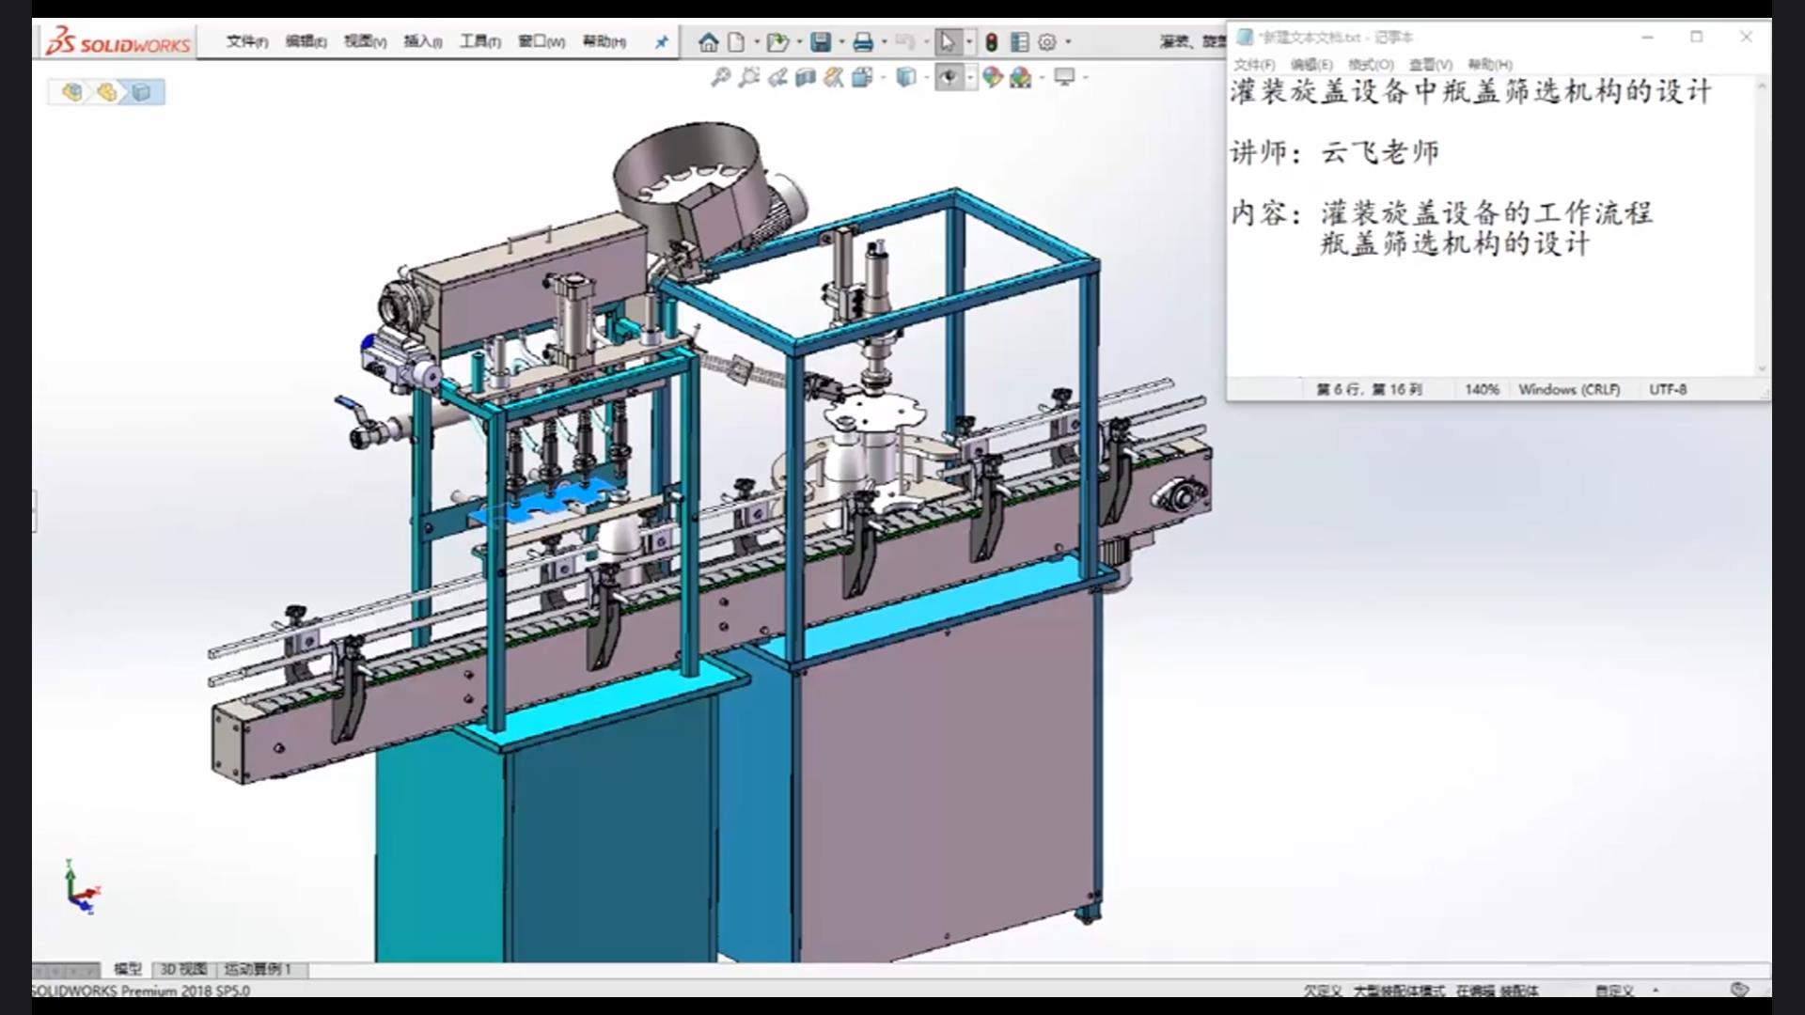
Task: Click the Home icon in the toolbar
Action: (709, 42)
